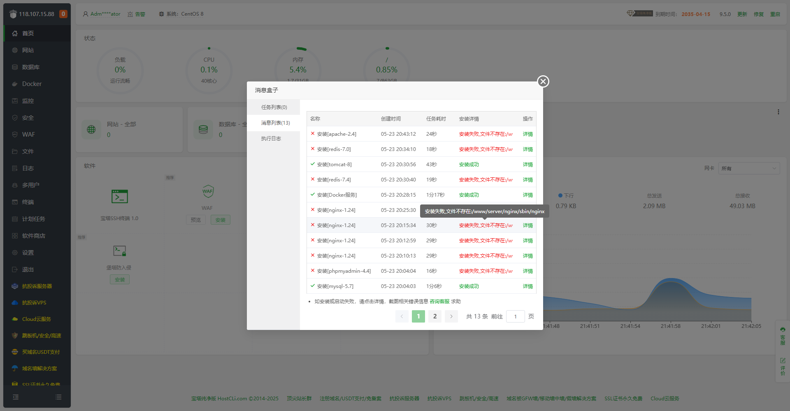790x411 pixels.
Task: Open the 终端 terminal sidebar item
Action: [37, 202]
